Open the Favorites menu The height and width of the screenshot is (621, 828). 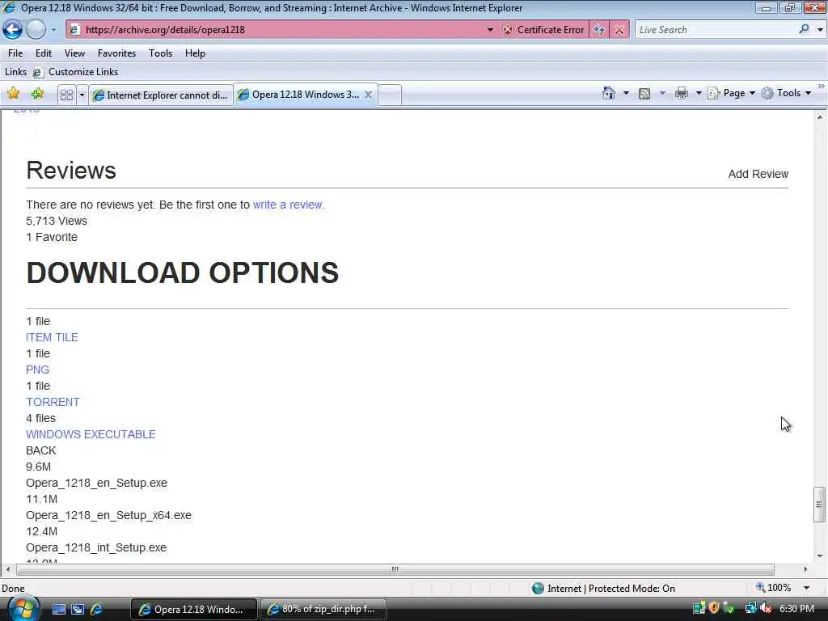(116, 53)
